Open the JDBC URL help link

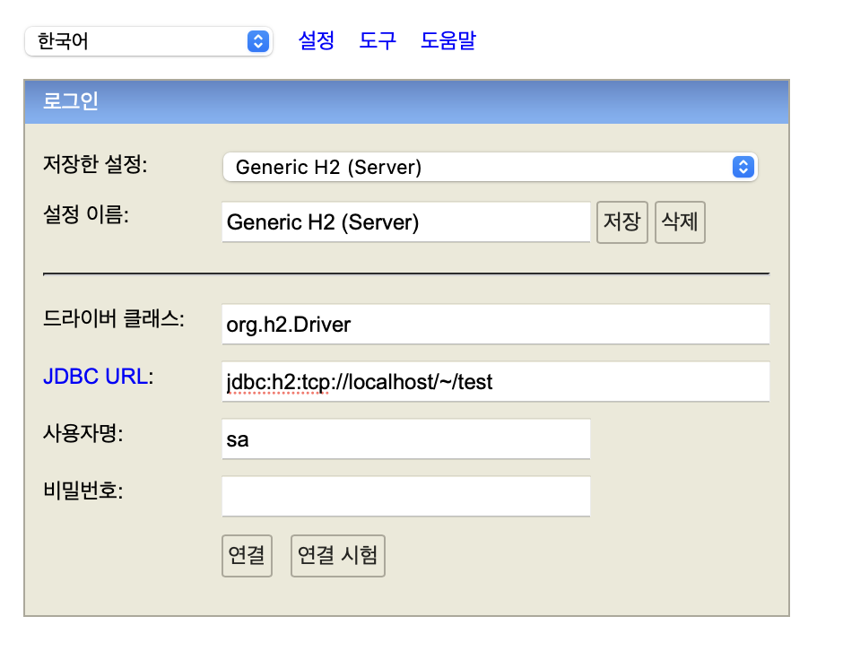[96, 377]
